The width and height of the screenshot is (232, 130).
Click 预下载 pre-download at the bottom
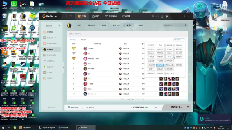pos(90,107)
